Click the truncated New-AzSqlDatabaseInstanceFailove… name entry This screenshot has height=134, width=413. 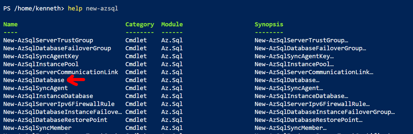click(x=62, y=112)
